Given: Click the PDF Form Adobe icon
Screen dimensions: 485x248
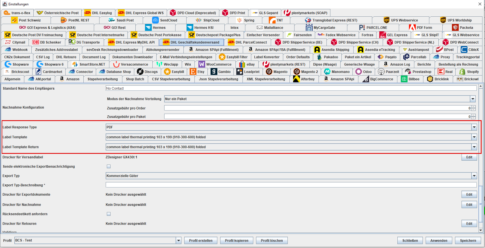Looking at the screenshot, I should tap(412, 27).
